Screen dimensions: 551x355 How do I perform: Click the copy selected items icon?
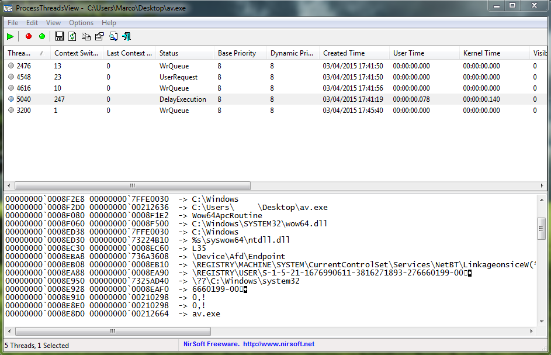click(86, 36)
